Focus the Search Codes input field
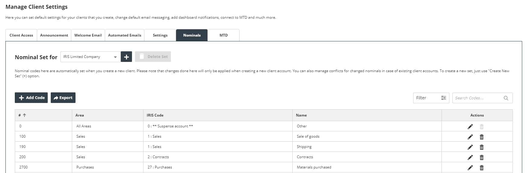The width and height of the screenshot is (527, 173). coord(477,98)
